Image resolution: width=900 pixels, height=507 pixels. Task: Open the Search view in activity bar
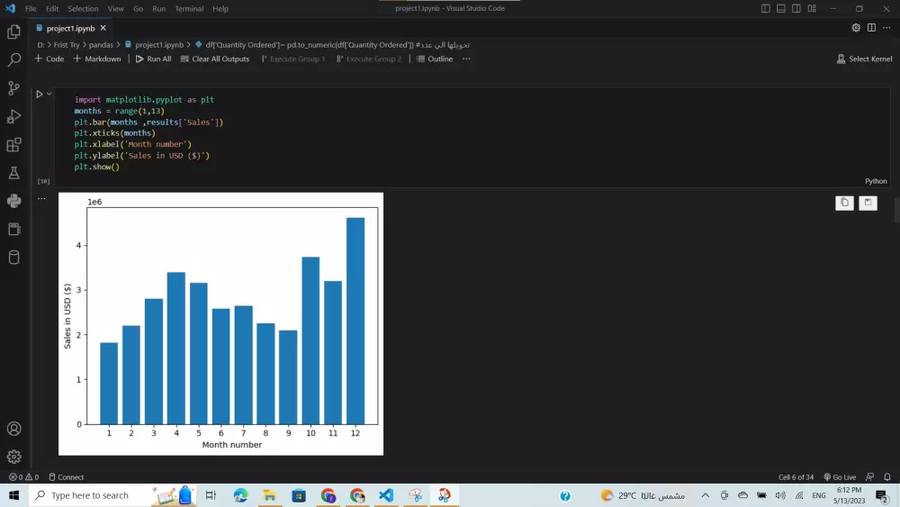[x=13, y=59]
